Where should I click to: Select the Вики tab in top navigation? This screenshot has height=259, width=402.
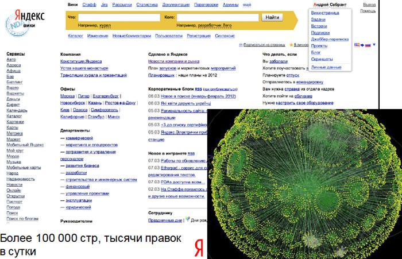click(73, 5)
